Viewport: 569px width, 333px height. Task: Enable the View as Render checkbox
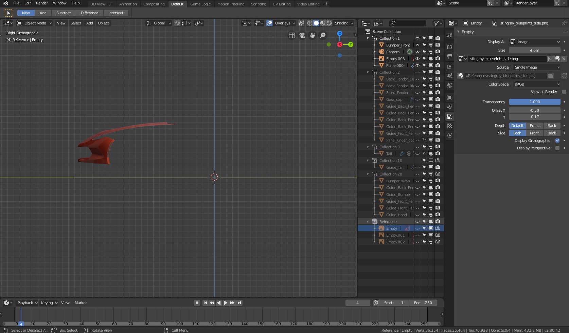(x=564, y=92)
